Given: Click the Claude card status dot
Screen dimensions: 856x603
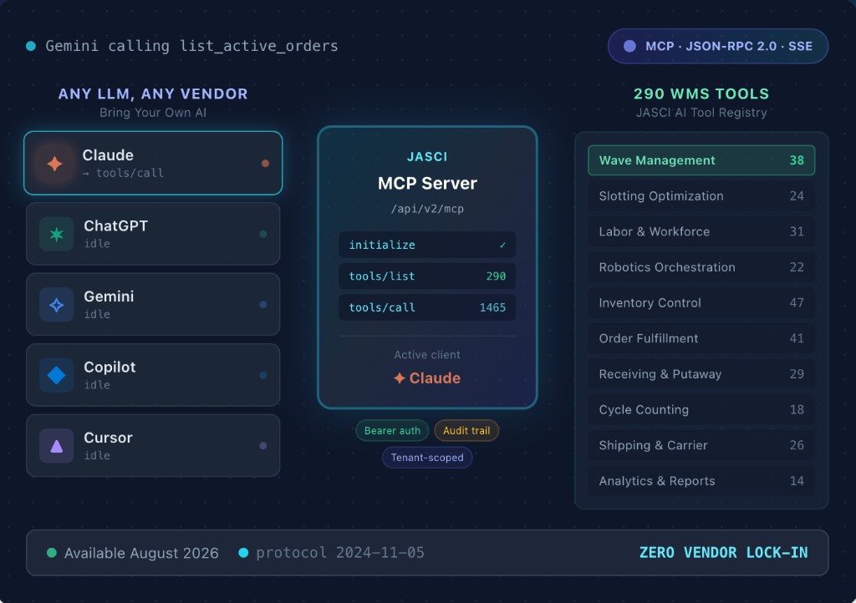Looking at the screenshot, I should click(265, 163).
